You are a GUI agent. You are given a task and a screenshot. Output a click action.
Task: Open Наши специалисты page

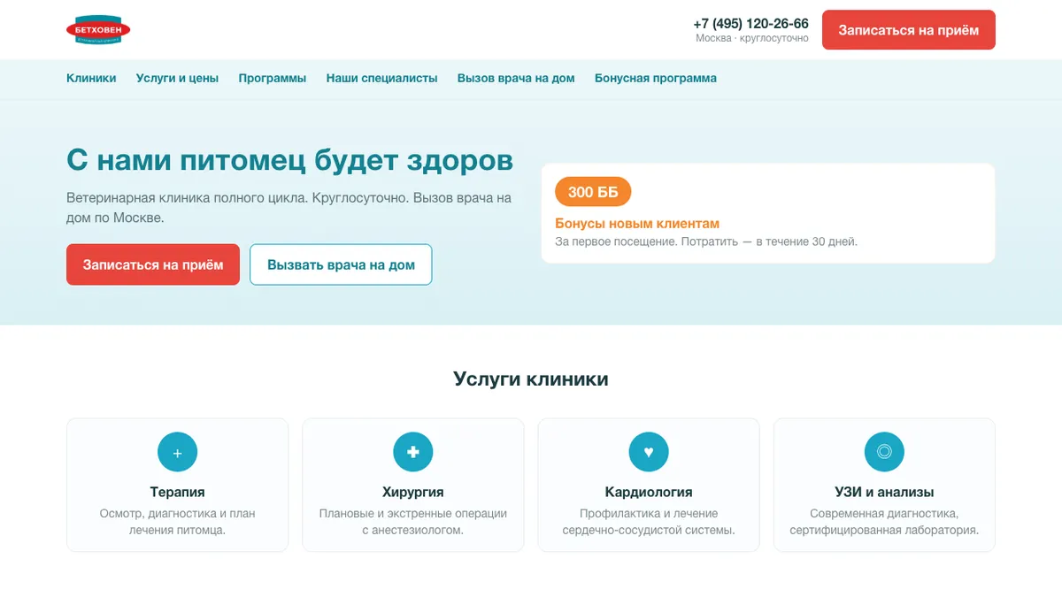381,78
